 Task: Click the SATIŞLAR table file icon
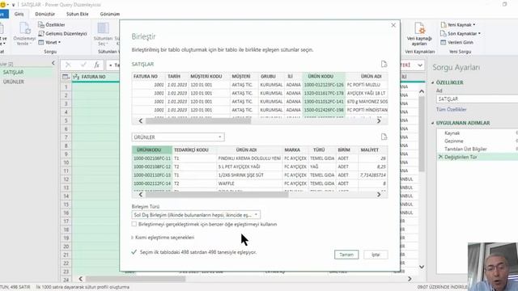[x=384, y=64]
